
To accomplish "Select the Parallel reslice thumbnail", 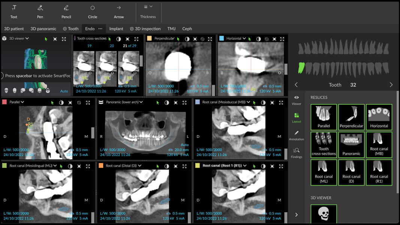I will pyautogui.click(x=324, y=117).
